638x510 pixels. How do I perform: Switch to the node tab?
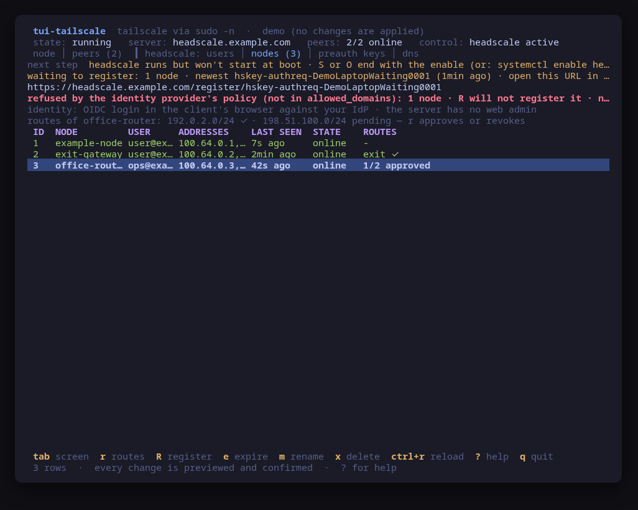pyautogui.click(x=44, y=53)
